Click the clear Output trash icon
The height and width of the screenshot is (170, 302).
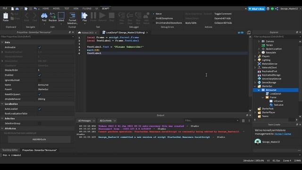[x=243, y=121]
